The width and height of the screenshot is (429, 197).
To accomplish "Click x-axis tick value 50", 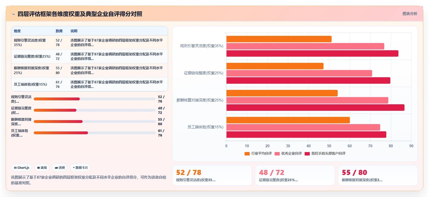I will pos(329,146).
